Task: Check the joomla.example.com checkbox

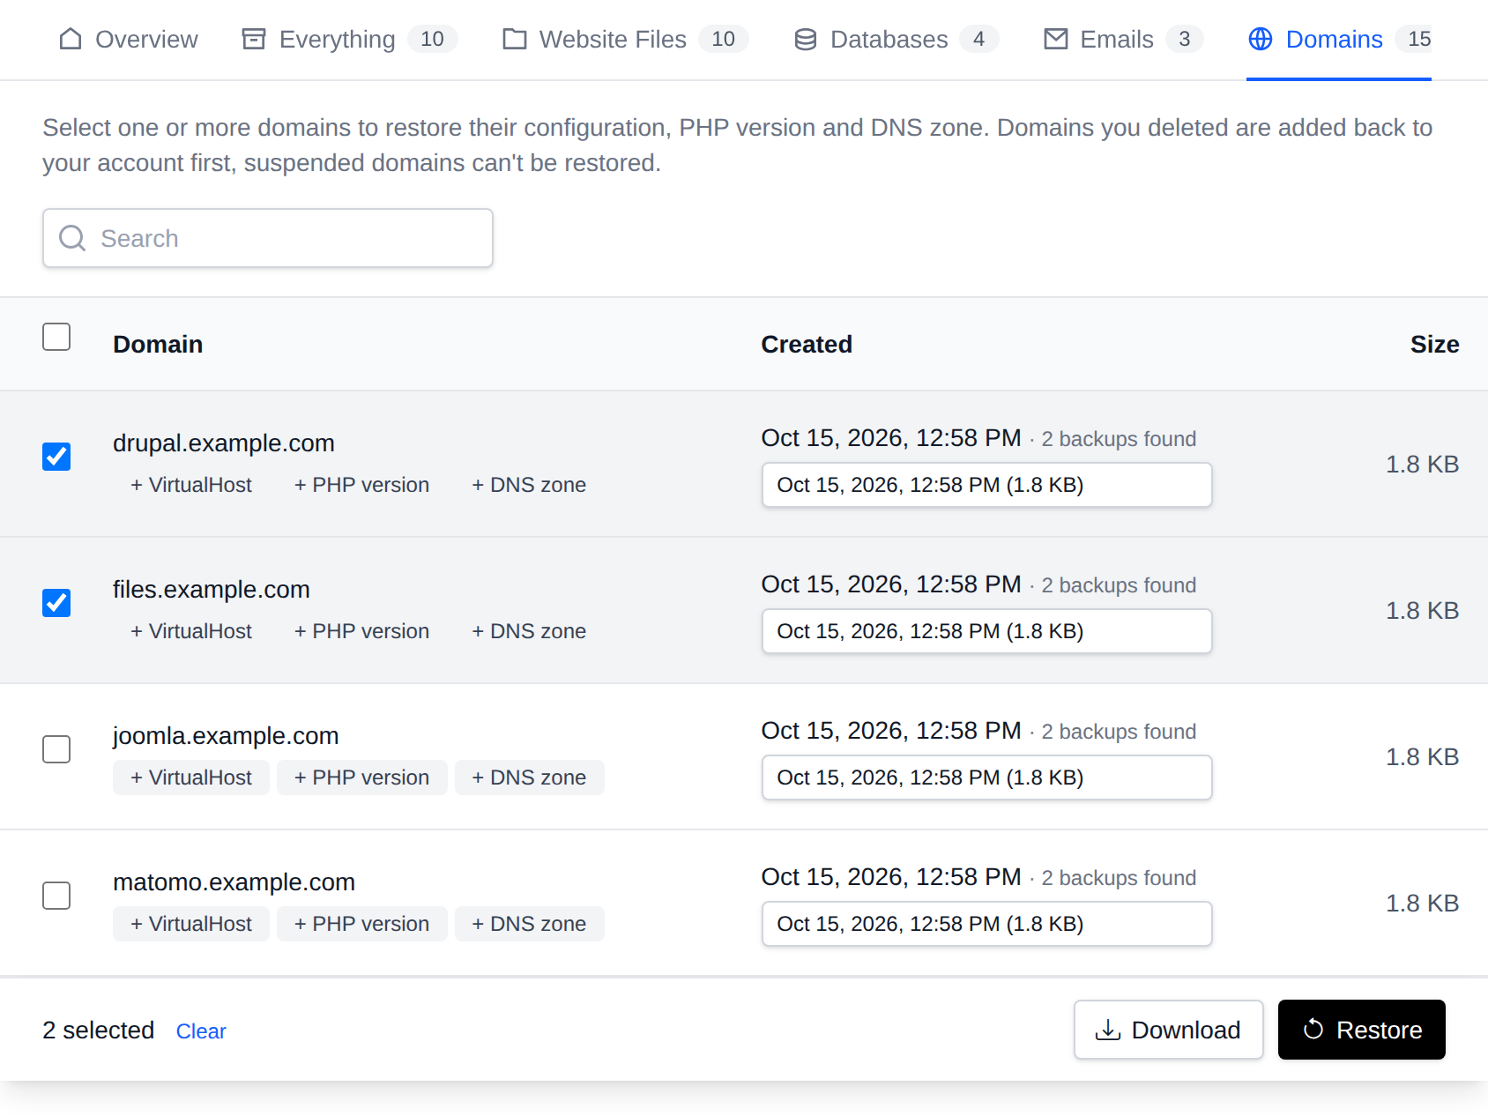Action: [x=56, y=749]
